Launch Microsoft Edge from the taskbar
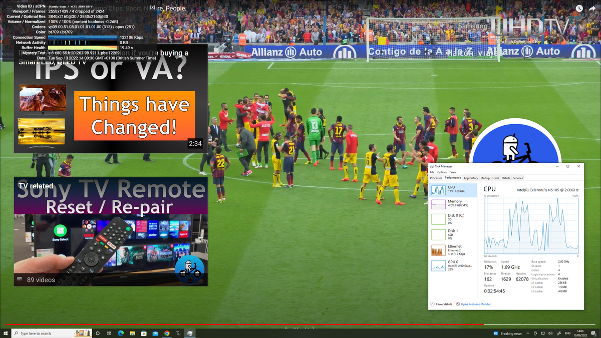Image resolution: width=601 pixels, height=338 pixels. [x=121, y=333]
